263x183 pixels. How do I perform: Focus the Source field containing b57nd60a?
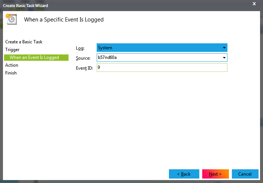click(157, 58)
